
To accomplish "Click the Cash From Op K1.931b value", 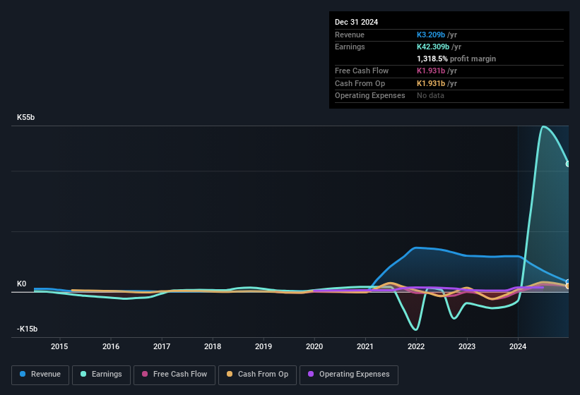I will pyautogui.click(x=431, y=83).
